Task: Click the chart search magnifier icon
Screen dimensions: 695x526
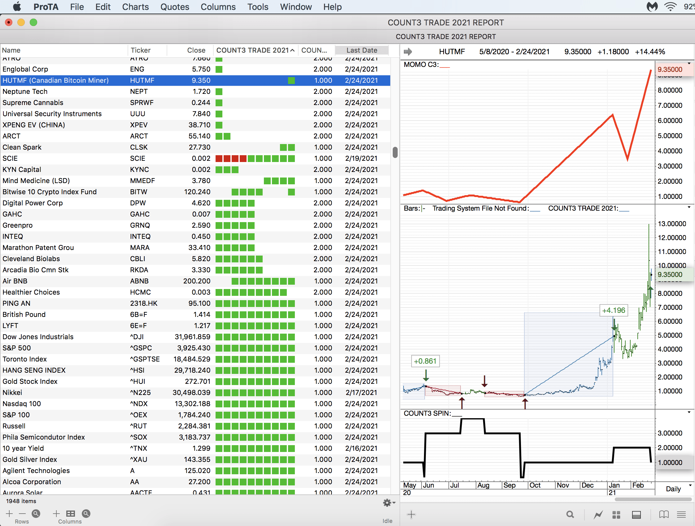Action: click(570, 514)
